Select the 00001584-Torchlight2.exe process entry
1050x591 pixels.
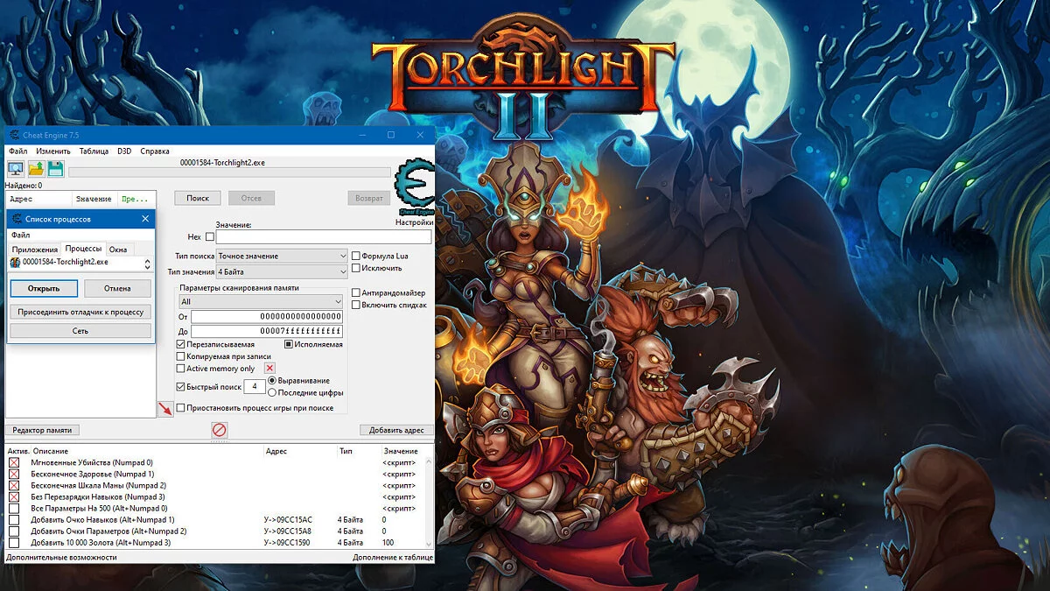pos(64,261)
